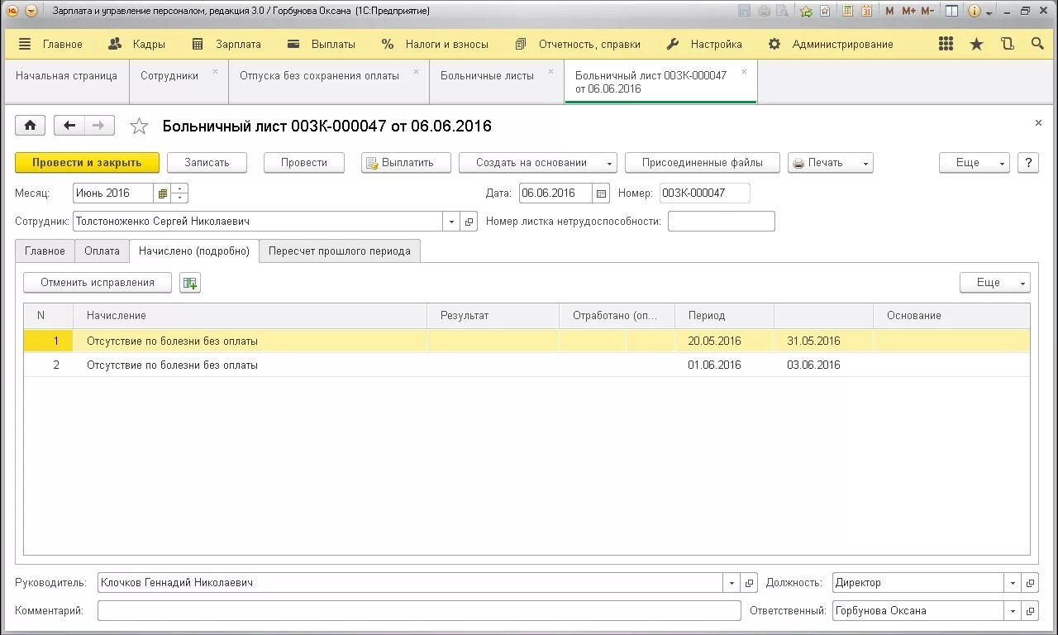Open the Налоги и взносы section
The width and height of the screenshot is (1058, 635).
tap(435, 44)
